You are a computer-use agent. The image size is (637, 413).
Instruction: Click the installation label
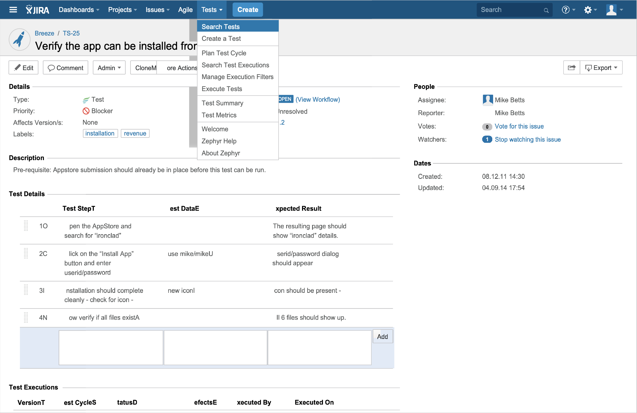pos(100,134)
